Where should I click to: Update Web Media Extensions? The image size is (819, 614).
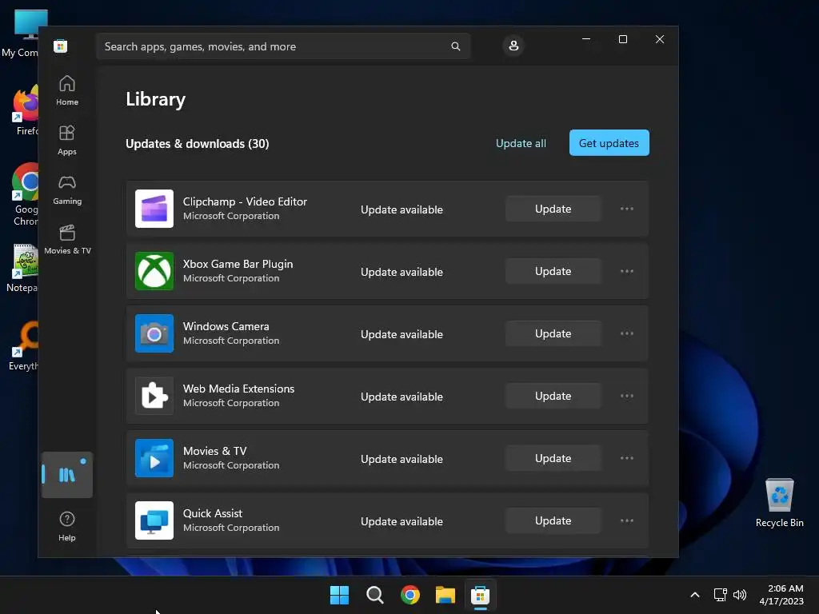553,396
